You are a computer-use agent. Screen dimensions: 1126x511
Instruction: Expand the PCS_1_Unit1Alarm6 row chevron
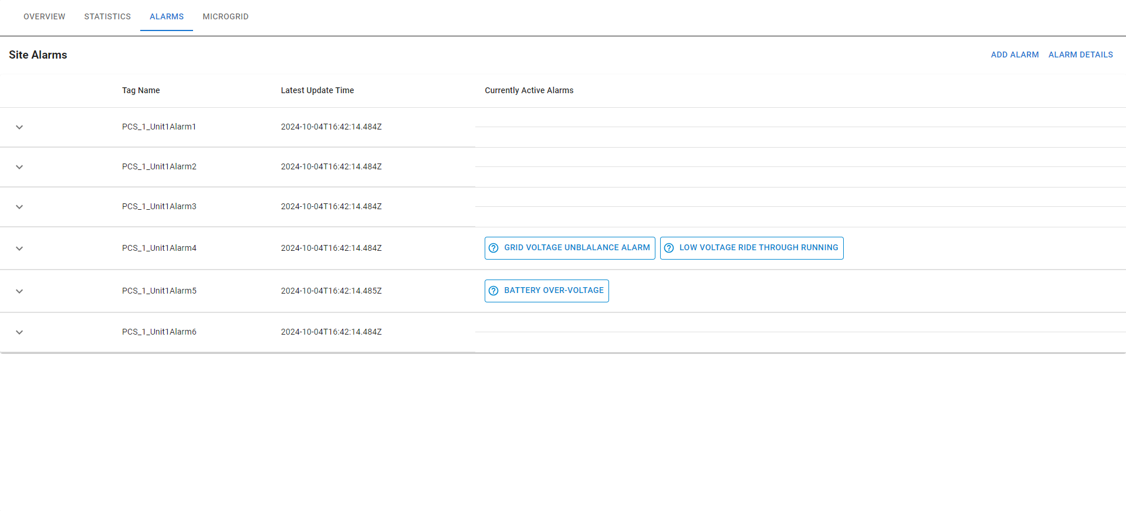(19, 332)
